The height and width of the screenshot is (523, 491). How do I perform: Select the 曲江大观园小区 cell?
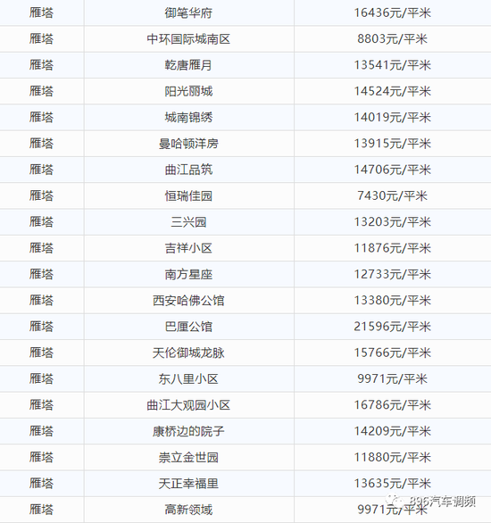point(188,405)
